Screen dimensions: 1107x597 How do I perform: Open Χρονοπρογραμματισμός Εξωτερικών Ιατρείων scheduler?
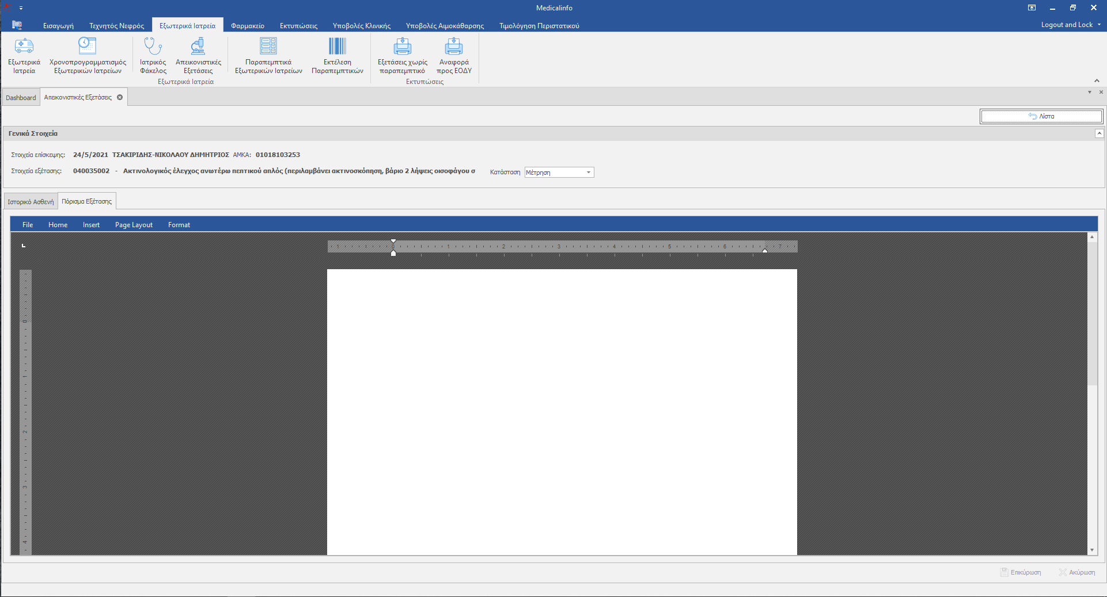click(x=88, y=47)
